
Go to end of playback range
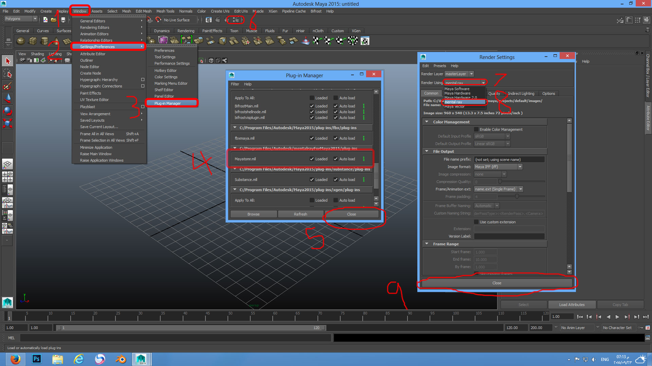(x=646, y=317)
